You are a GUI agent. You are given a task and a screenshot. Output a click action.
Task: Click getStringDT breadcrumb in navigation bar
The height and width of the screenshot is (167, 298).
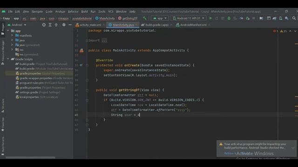tap(128, 18)
